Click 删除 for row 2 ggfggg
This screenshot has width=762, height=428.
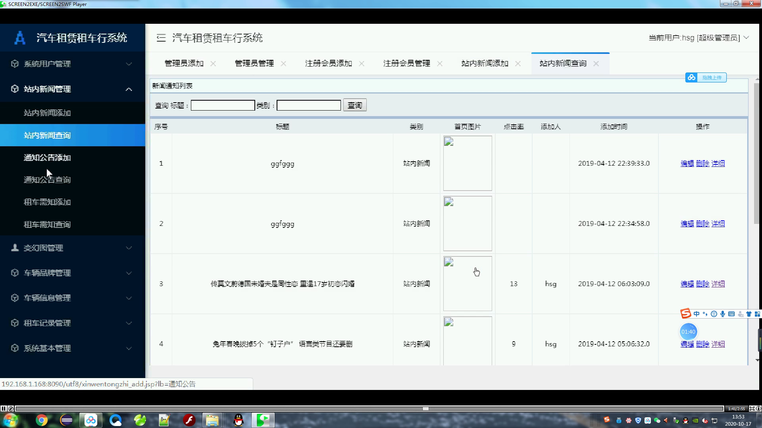pos(702,224)
